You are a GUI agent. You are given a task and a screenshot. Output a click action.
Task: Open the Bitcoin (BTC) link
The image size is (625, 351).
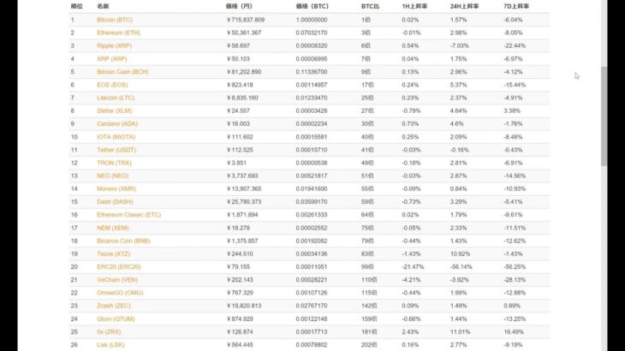115,19
